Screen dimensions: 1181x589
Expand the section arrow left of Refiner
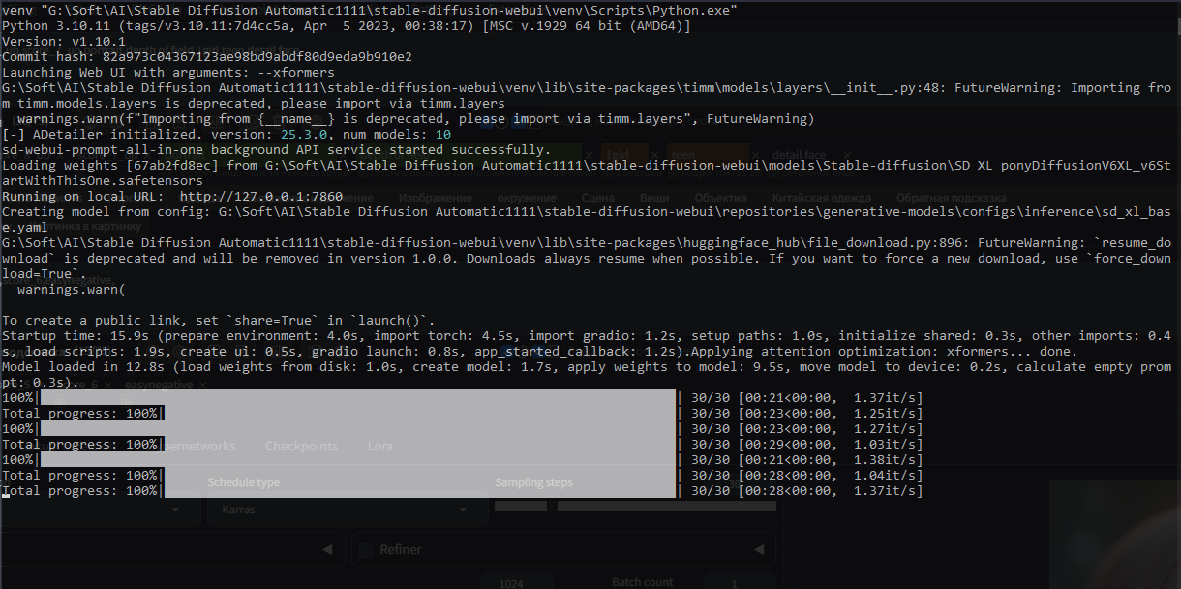pyautogui.click(x=326, y=549)
